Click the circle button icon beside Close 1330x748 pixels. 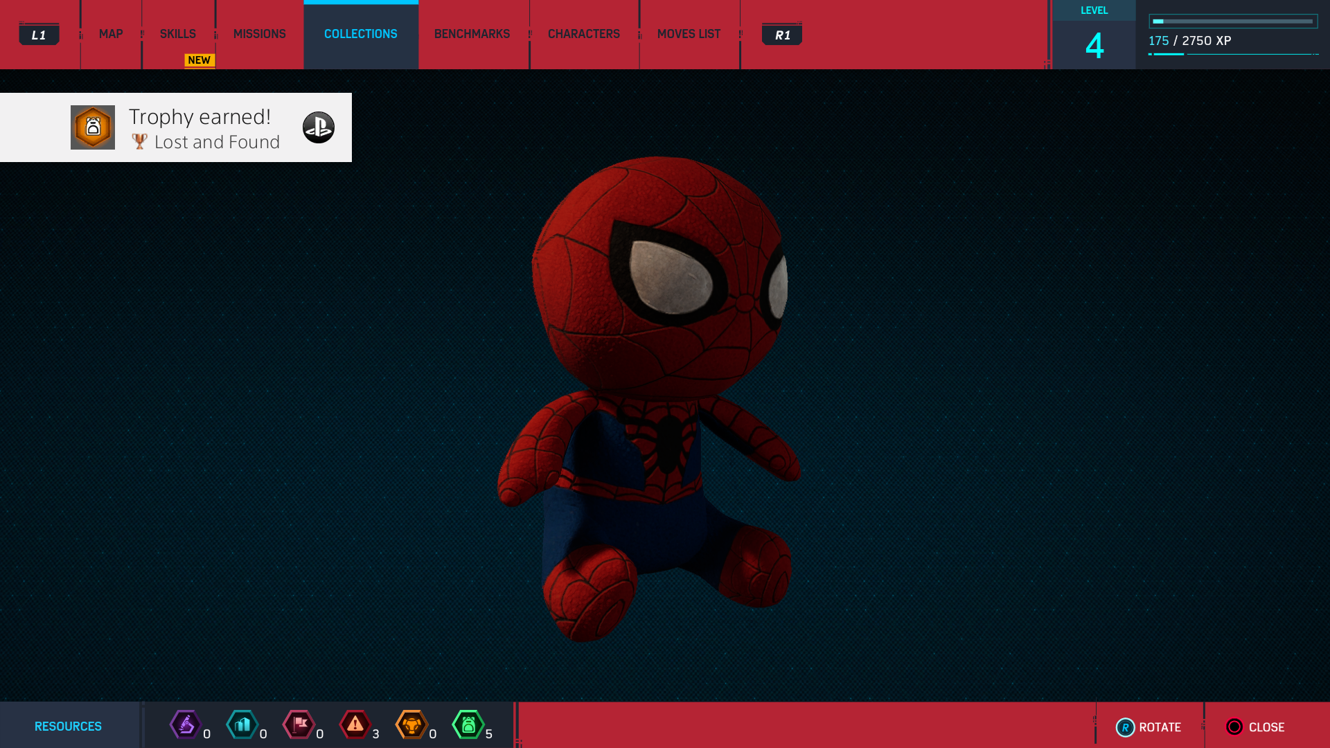point(1234,727)
